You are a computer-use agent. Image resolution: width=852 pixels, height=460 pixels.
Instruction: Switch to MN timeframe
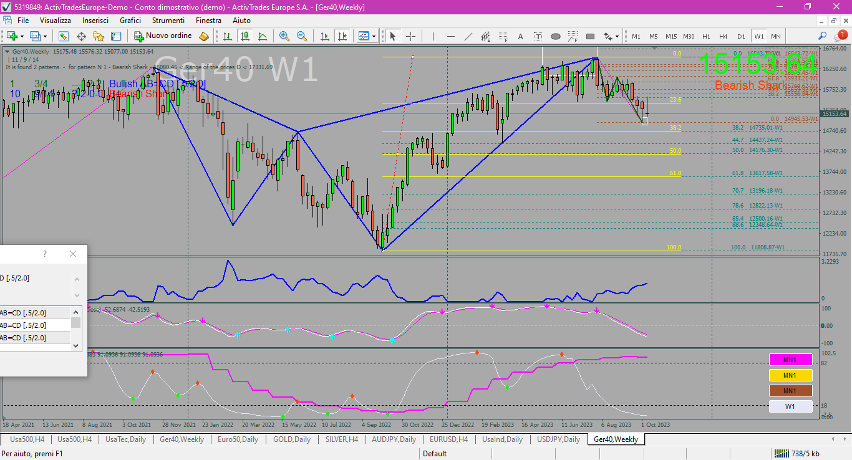pyautogui.click(x=776, y=36)
